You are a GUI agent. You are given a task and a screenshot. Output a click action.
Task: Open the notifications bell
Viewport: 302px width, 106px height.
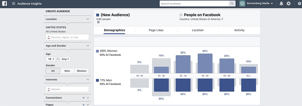[x=281, y=4]
